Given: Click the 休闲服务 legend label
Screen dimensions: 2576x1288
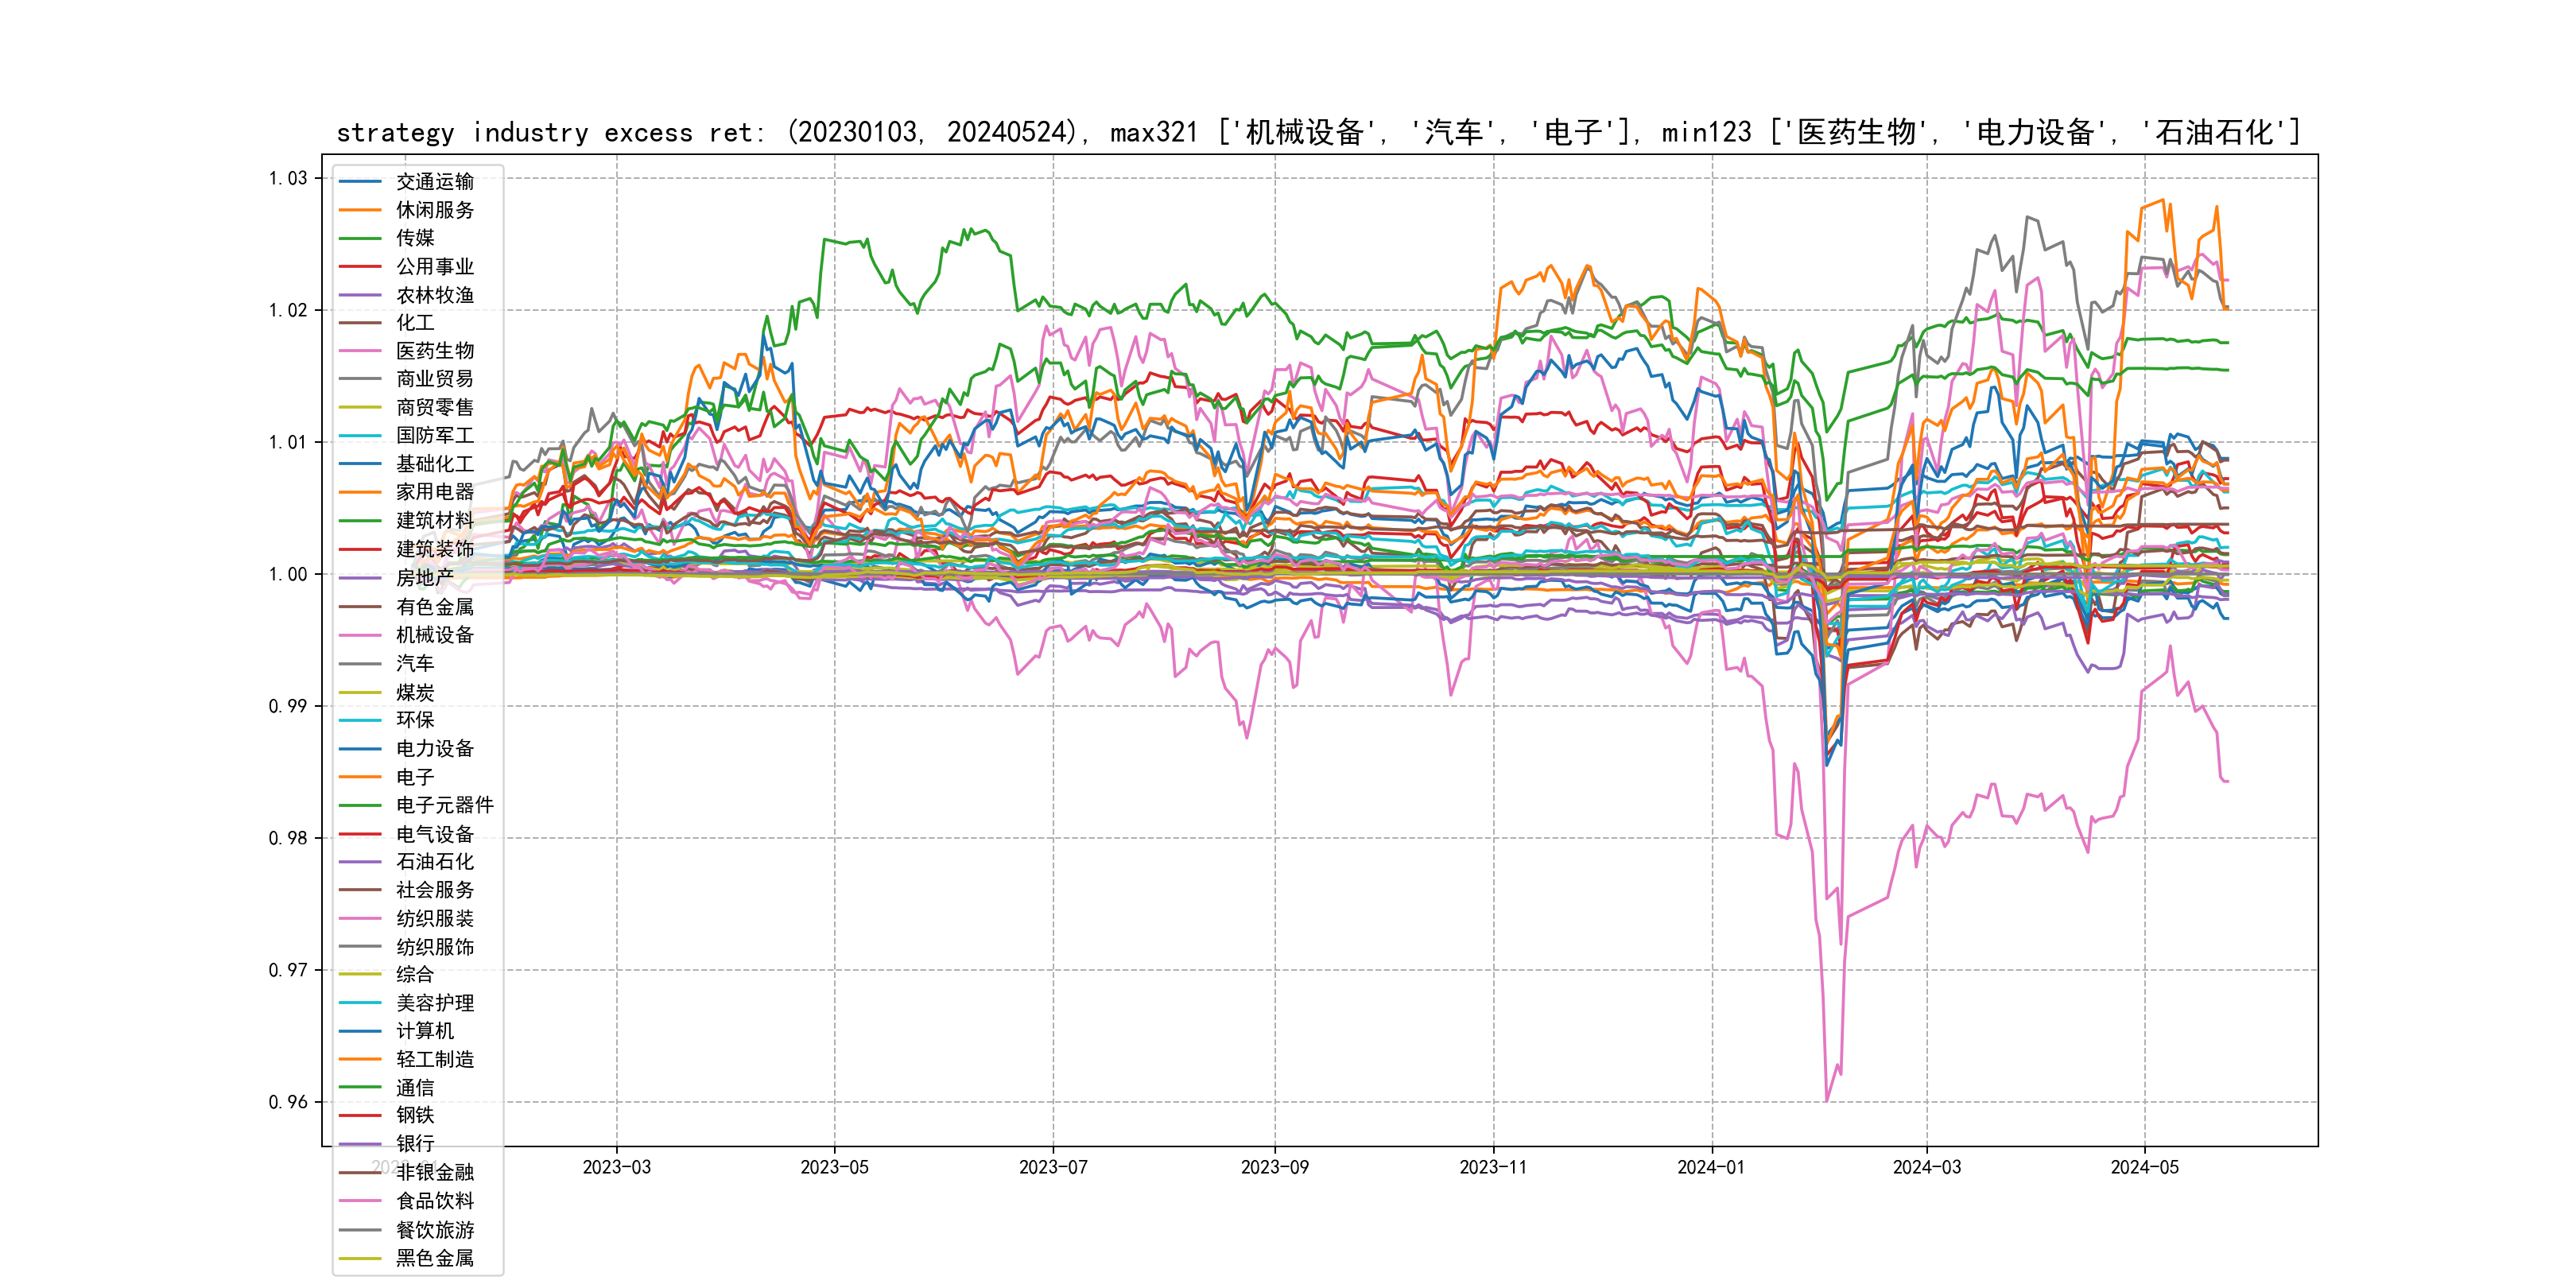Looking at the screenshot, I should (435, 210).
